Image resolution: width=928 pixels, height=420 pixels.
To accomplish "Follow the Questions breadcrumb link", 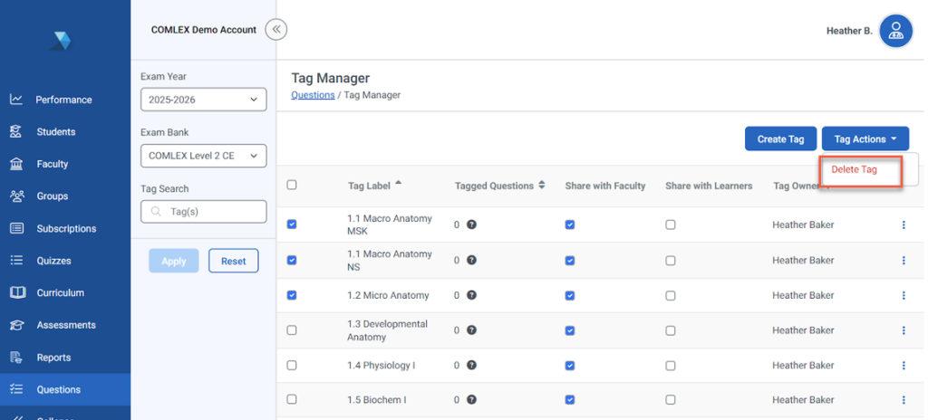I will pyautogui.click(x=313, y=95).
